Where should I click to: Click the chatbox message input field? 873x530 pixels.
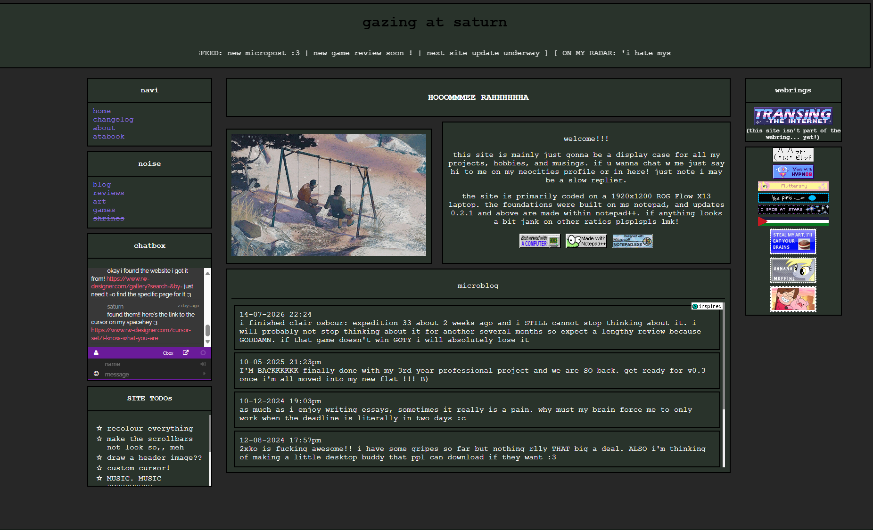(149, 375)
